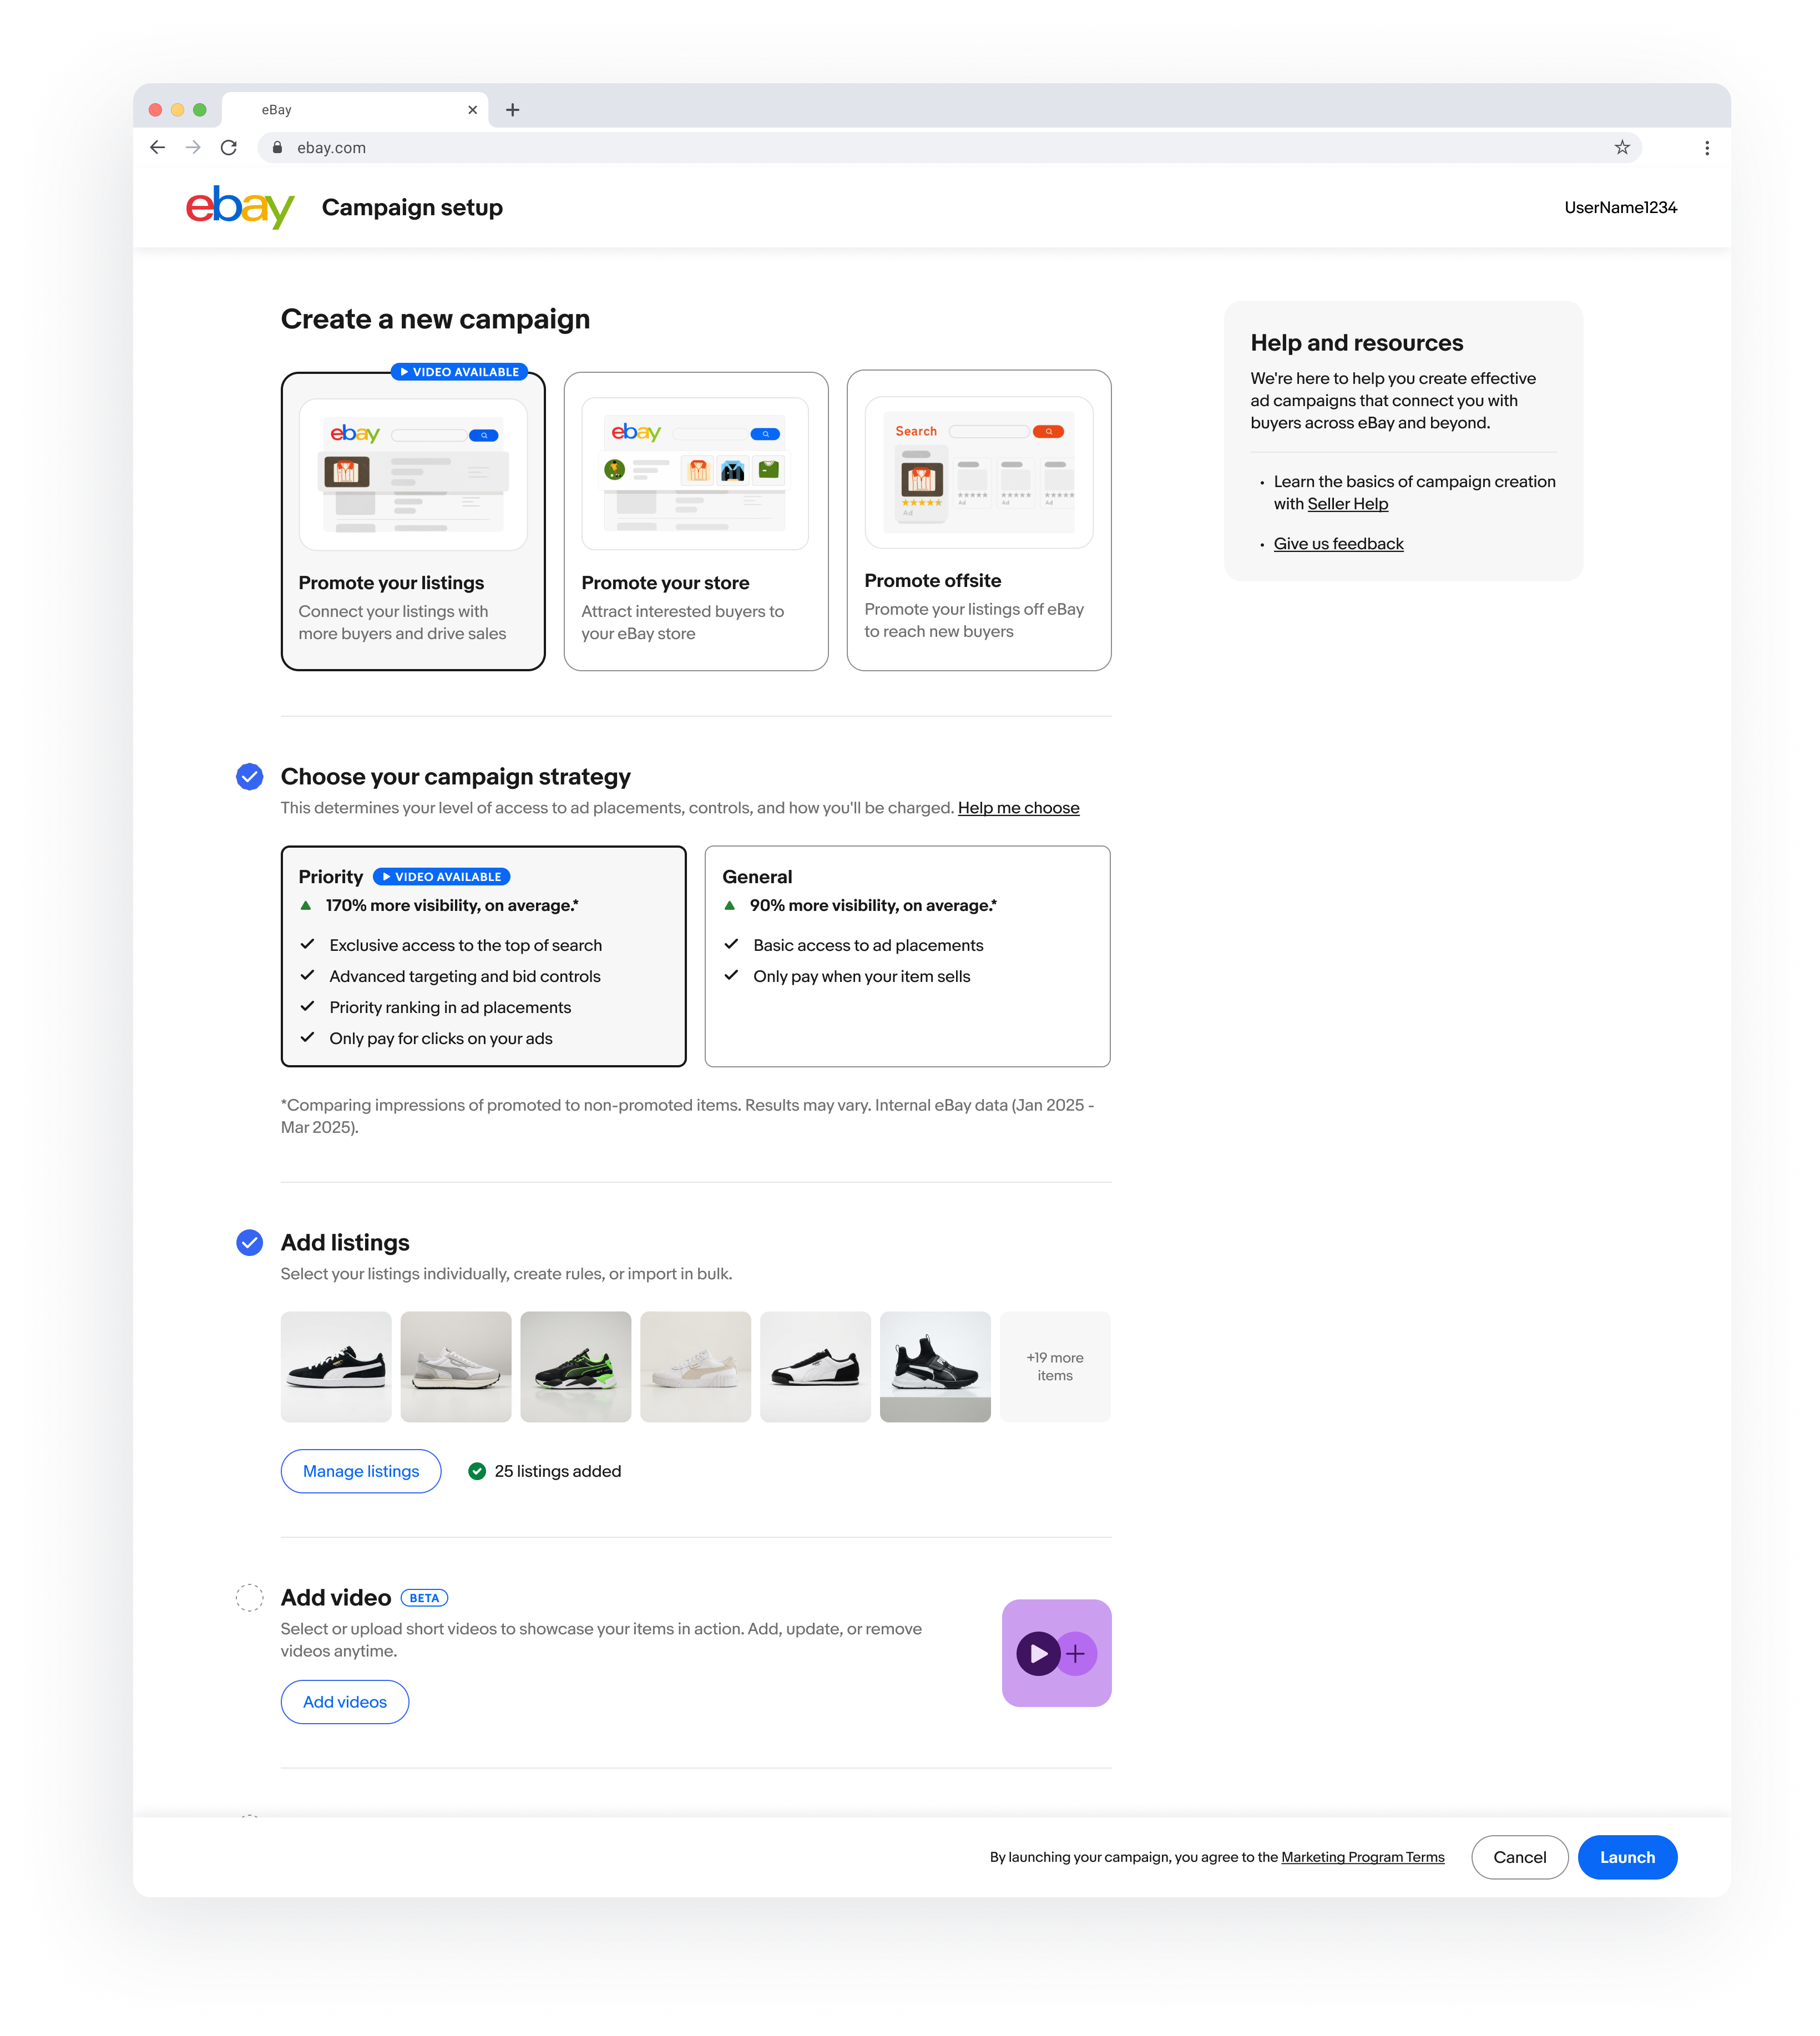This screenshot has width=1820, height=2036.
Task: Cancel the campaign setup
Action: [x=1519, y=1857]
